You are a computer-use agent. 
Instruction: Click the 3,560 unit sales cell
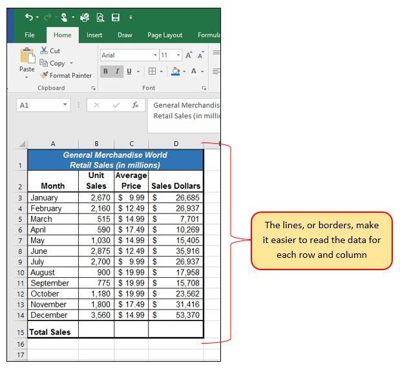[x=96, y=315]
